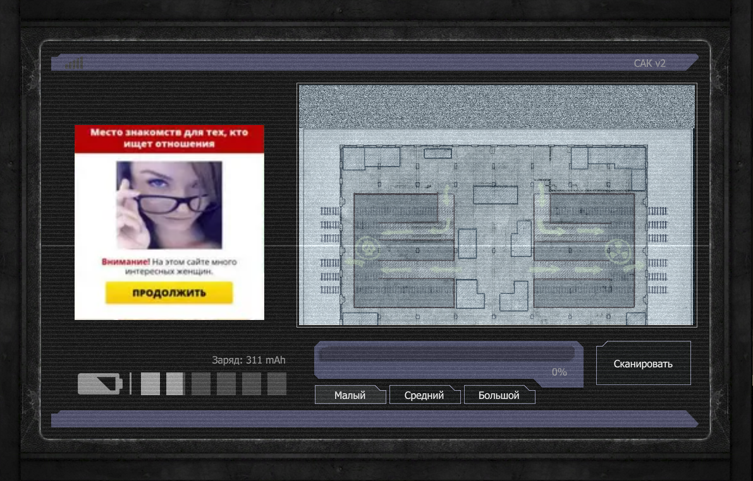Click the САК v2 title label
753x481 pixels.
click(x=649, y=63)
